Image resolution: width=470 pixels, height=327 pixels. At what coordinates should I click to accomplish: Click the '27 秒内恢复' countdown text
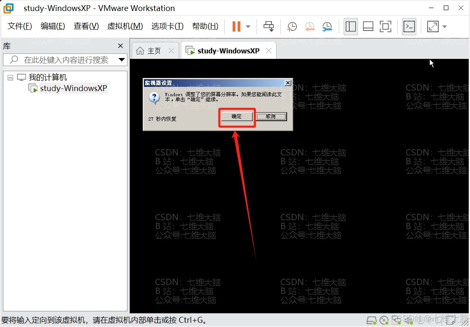tap(162, 119)
